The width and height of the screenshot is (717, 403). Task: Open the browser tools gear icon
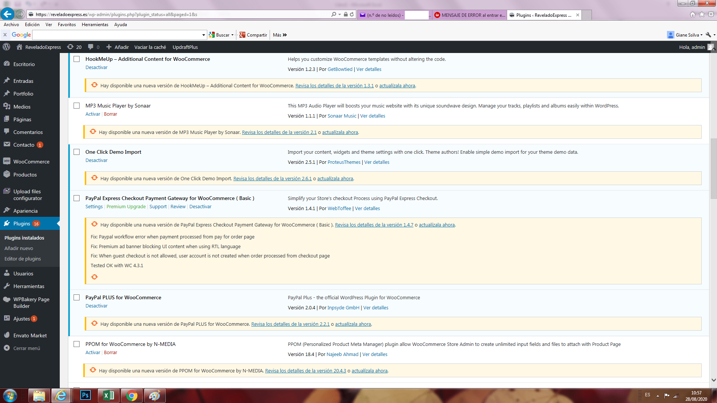[x=711, y=15]
